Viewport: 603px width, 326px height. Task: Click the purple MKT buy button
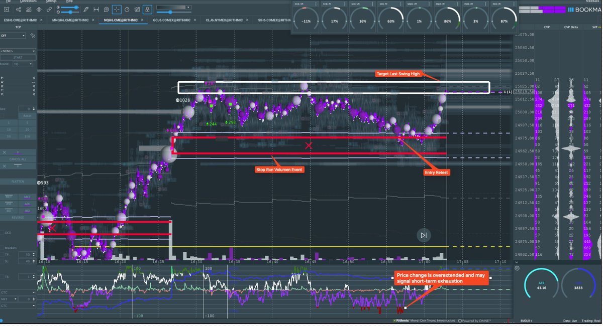[x=27, y=197]
